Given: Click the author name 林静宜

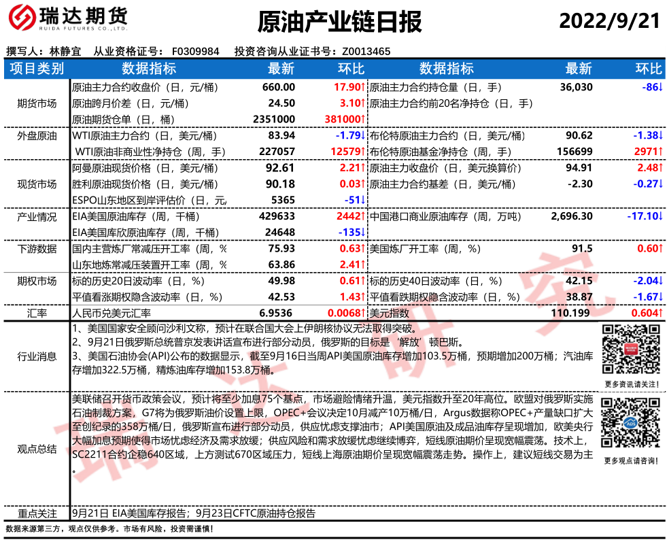Looking at the screenshot, I should tap(65, 51).
